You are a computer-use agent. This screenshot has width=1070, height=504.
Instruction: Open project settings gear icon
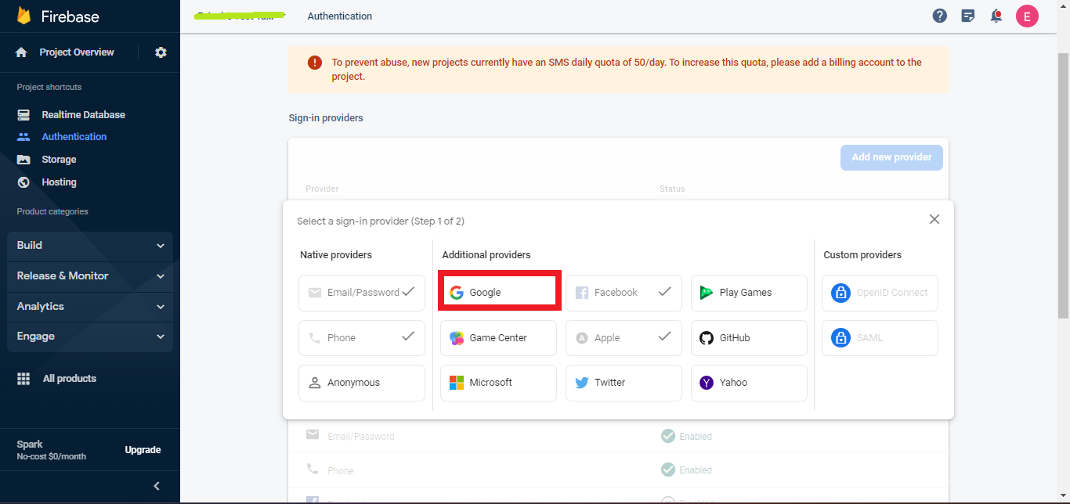pyautogui.click(x=161, y=52)
